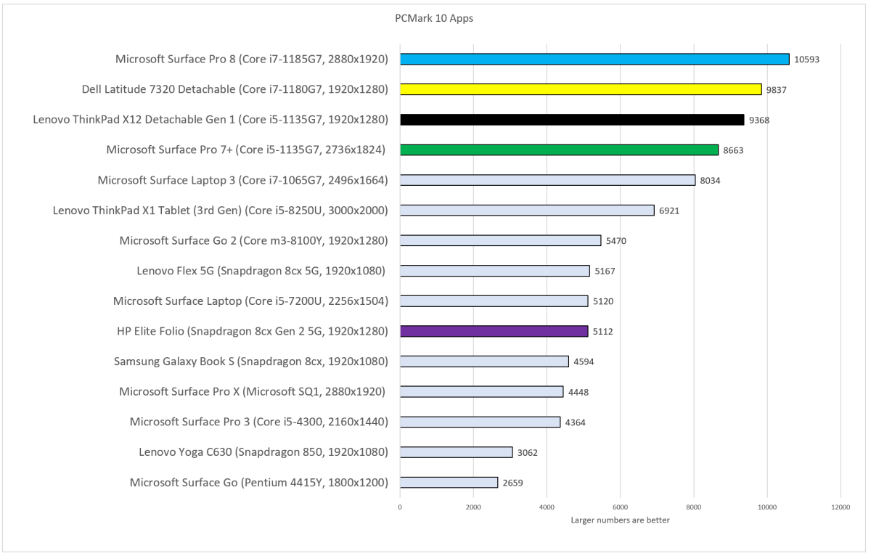Select the black ThinkPad X12 Detachable bar
The height and width of the screenshot is (556, 871).
572,120
